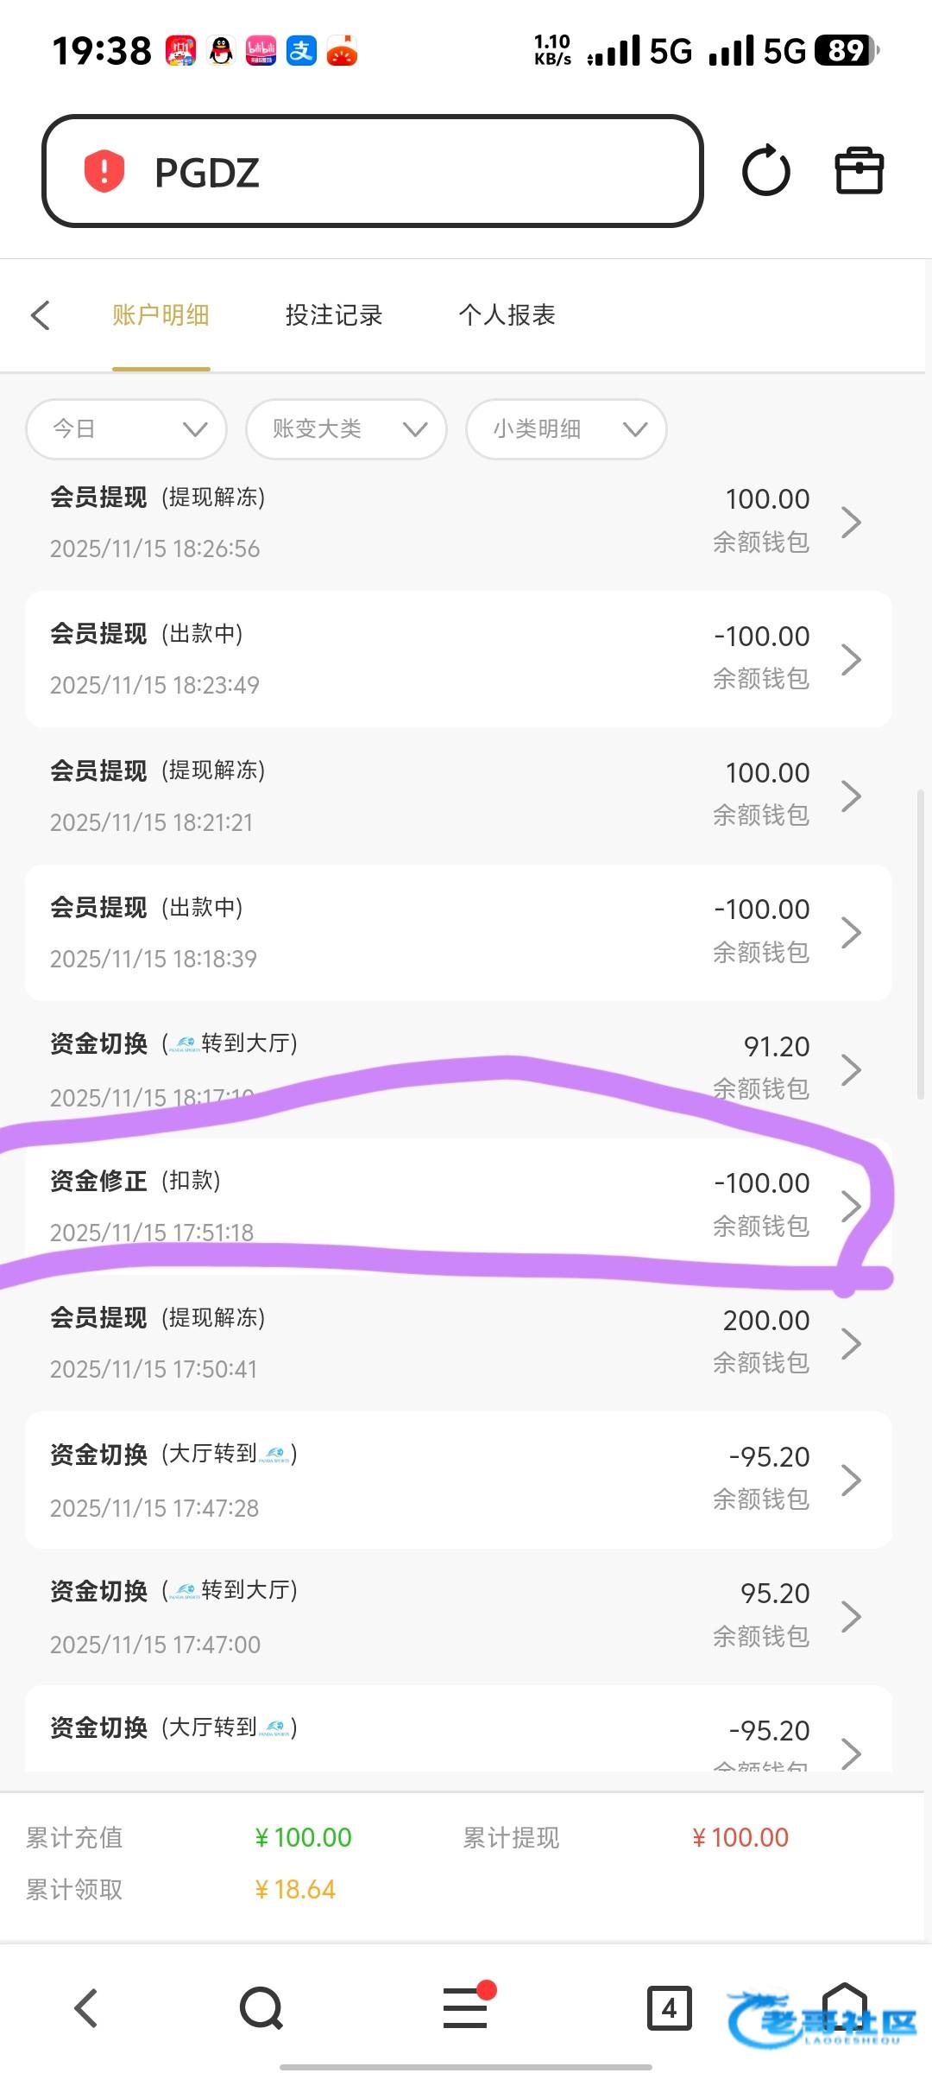Open the 账变大类 category dropdown
Viewport: 932px width, 2073px height.
(346, 429)
